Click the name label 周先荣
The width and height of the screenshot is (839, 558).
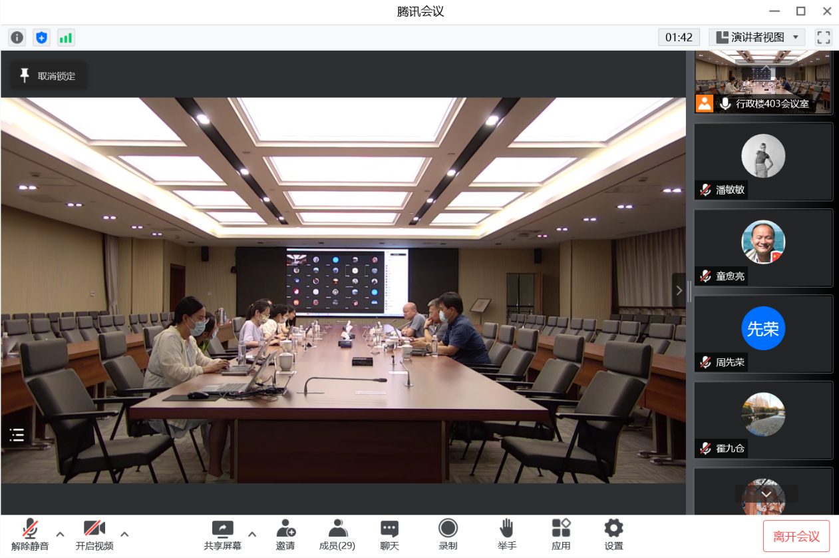[730, 363]
